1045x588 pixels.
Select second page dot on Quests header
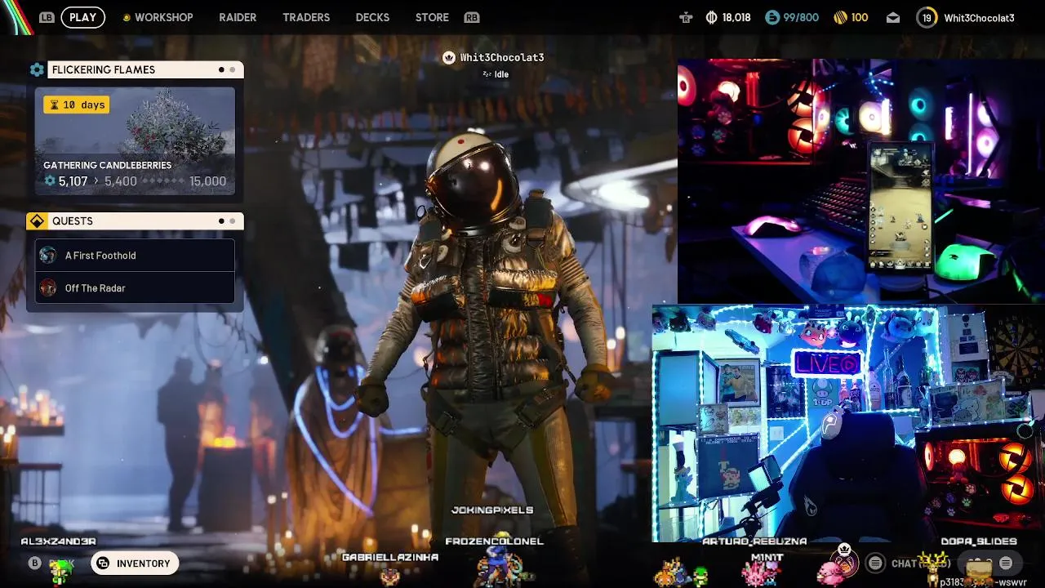point(233,221)
